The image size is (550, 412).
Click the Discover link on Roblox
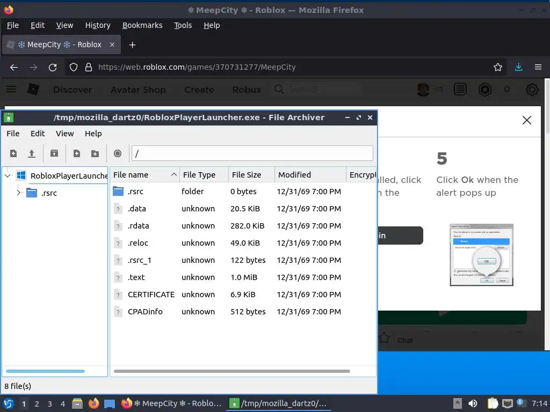[x=73, y=90]
